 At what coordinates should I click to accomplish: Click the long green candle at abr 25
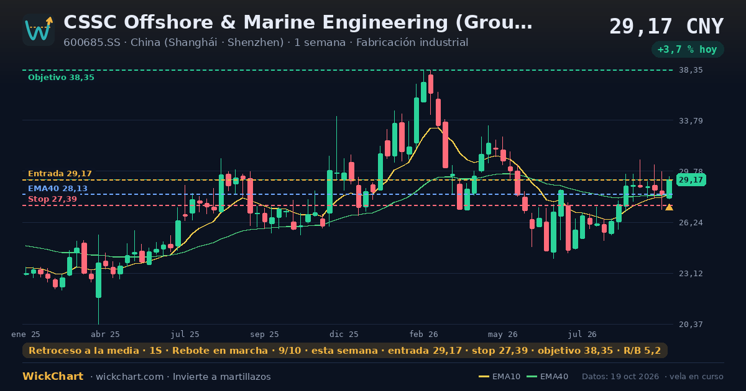[x=98, y=280]
